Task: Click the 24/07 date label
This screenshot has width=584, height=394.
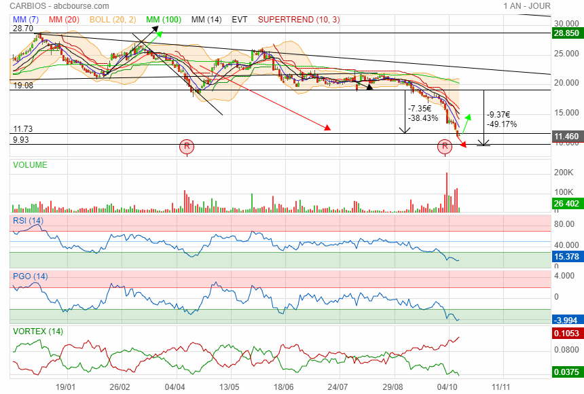Action: 337,387
